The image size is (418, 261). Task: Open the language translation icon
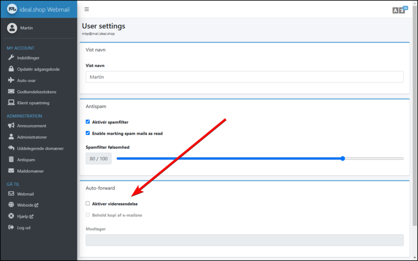399,10
